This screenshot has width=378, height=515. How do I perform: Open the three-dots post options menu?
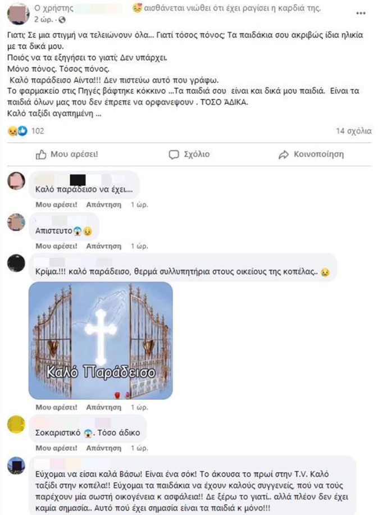tap(361, 13)
